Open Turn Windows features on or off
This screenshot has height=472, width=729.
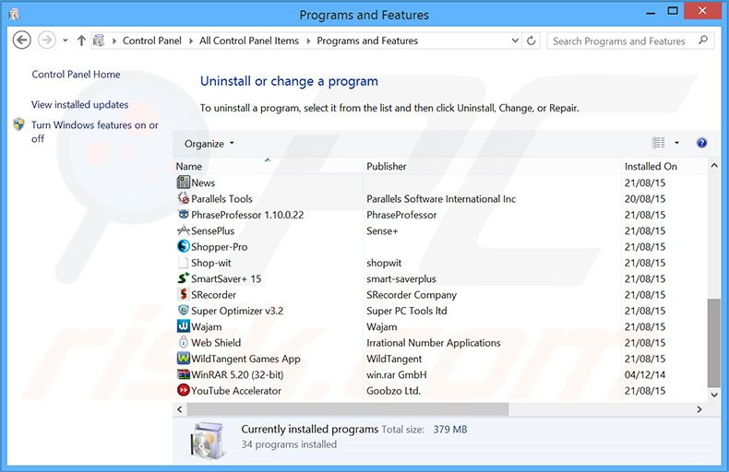point(95,132)
